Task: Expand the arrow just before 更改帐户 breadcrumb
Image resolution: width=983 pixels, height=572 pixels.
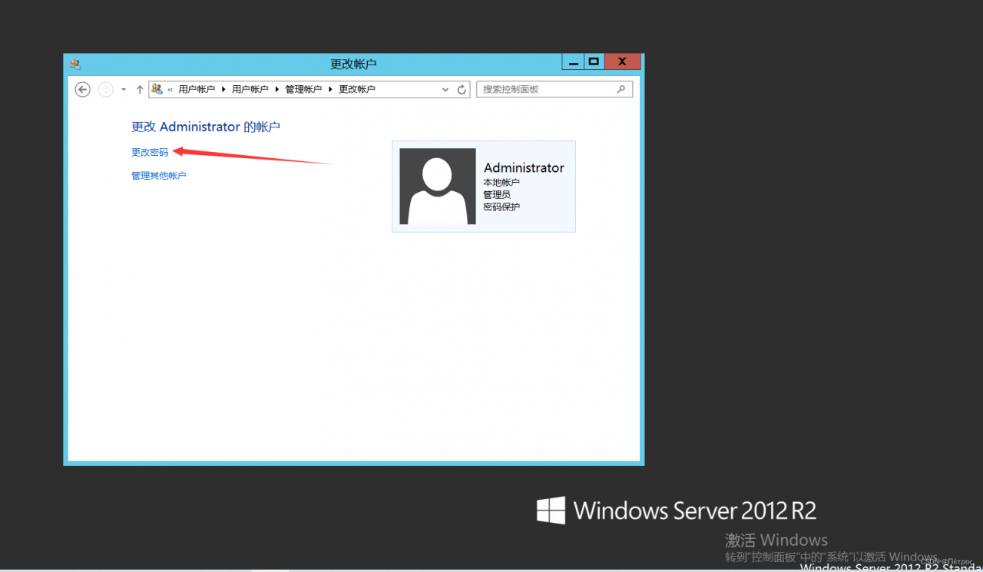Action: [x=331, y=90]
